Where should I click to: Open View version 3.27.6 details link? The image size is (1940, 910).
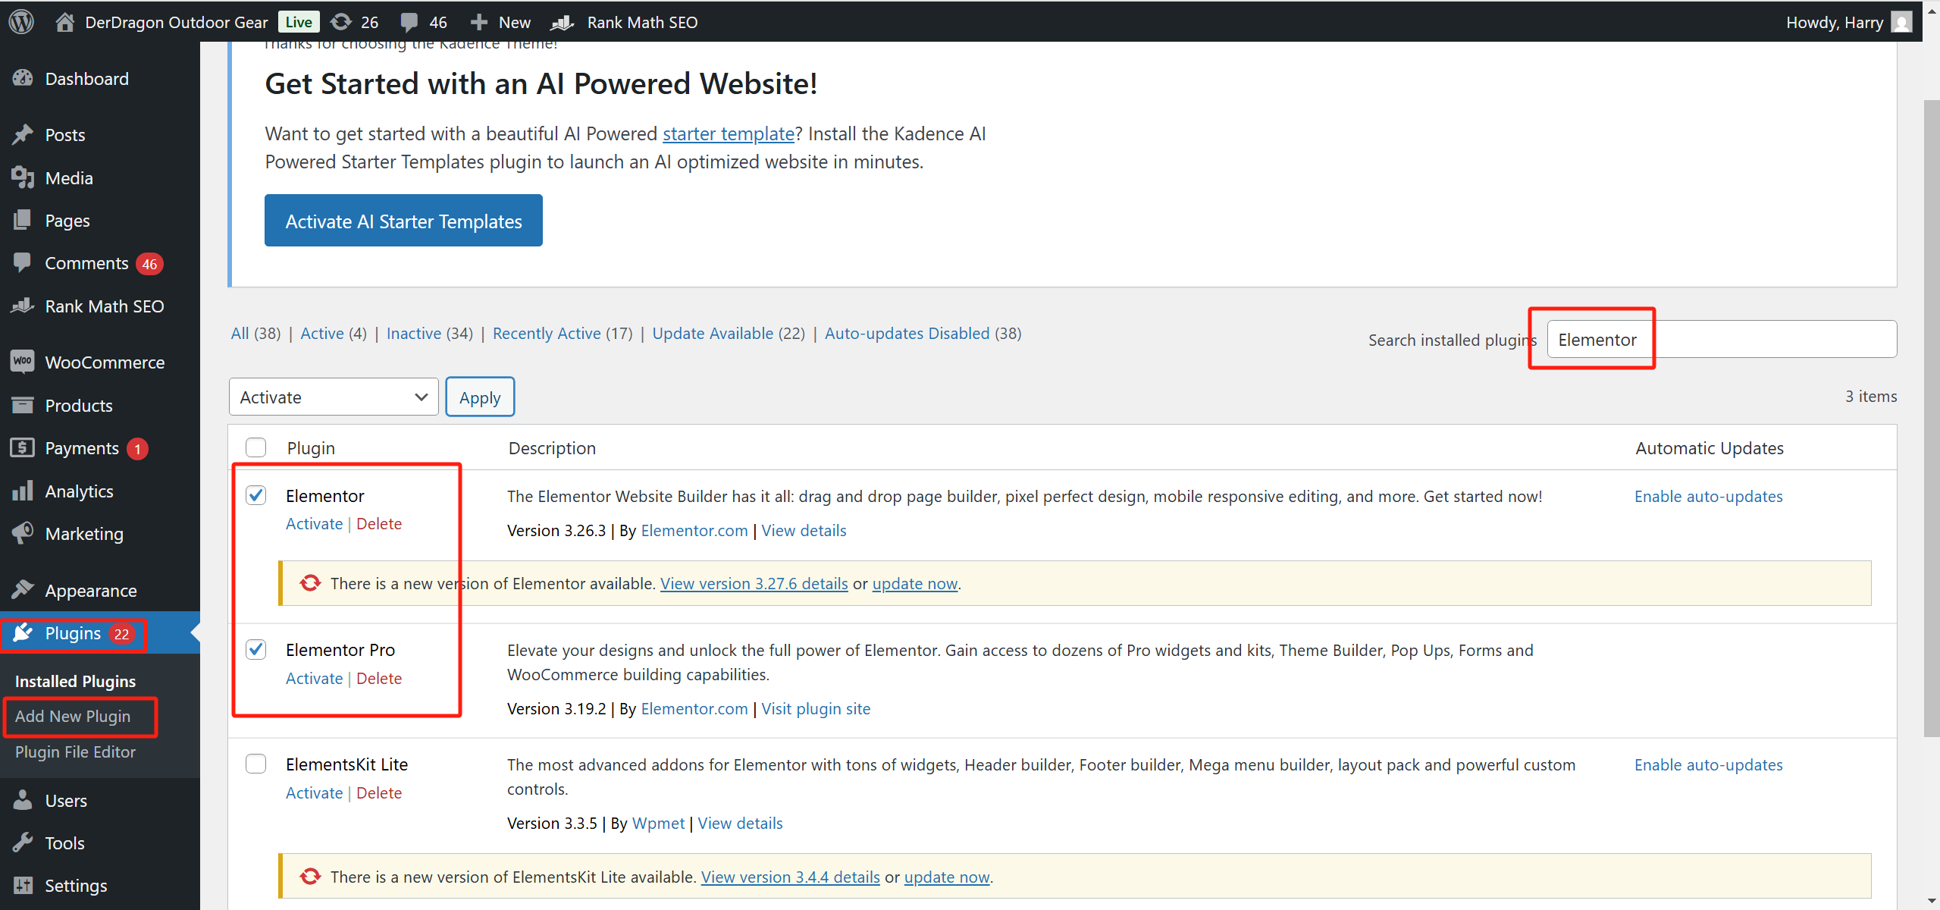coord(753,583)
